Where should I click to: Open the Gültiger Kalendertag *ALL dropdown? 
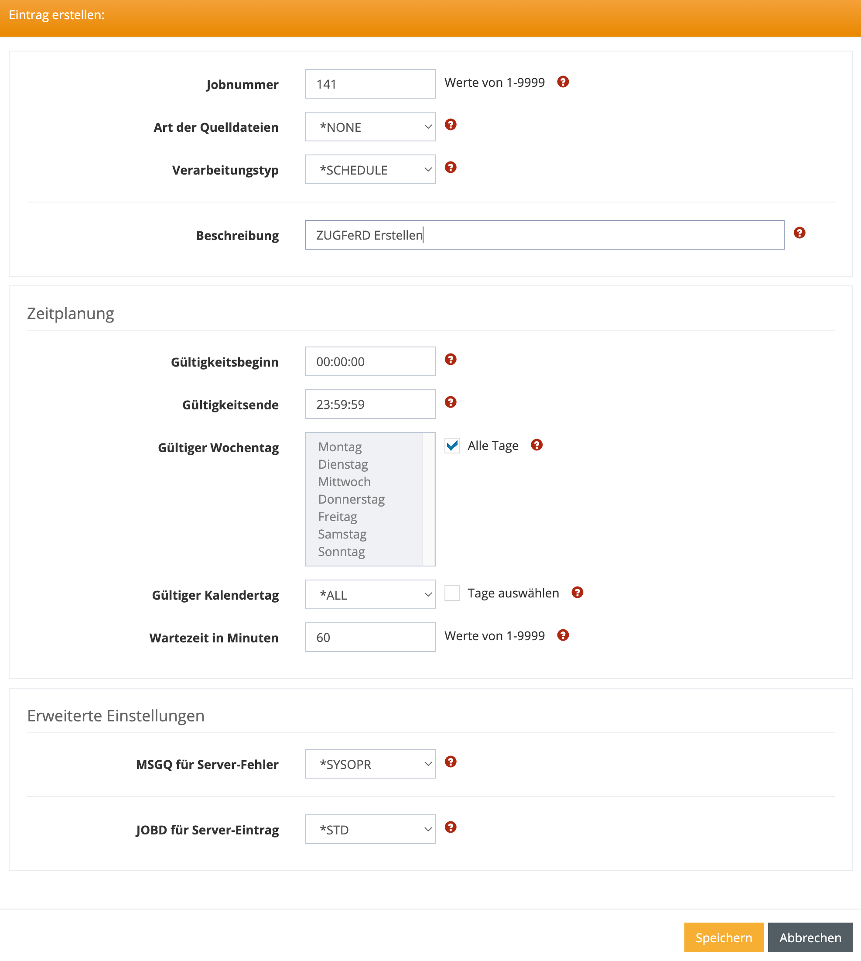pos(370,594)
